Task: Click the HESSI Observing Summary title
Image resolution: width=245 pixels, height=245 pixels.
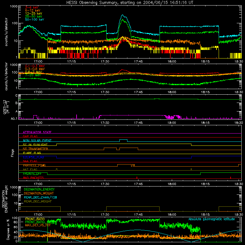Action: (x=130, y=3)
